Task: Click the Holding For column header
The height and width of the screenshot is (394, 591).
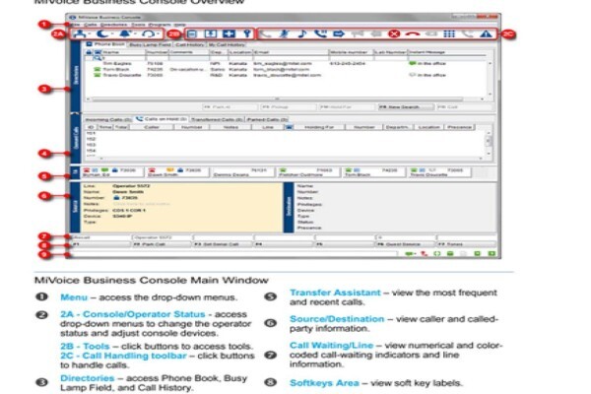Action: (319, 127)
